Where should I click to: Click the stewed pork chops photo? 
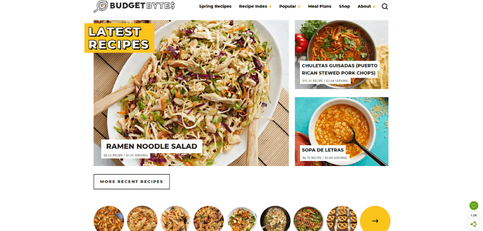[x=341, y=40]
